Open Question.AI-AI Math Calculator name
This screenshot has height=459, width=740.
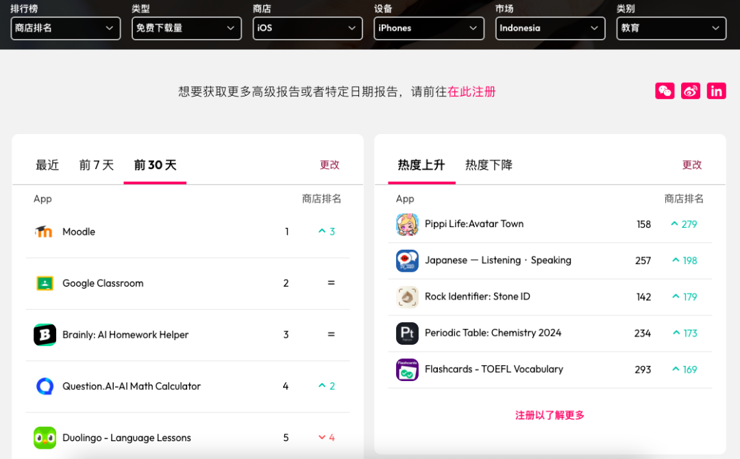tap(132, 386)
